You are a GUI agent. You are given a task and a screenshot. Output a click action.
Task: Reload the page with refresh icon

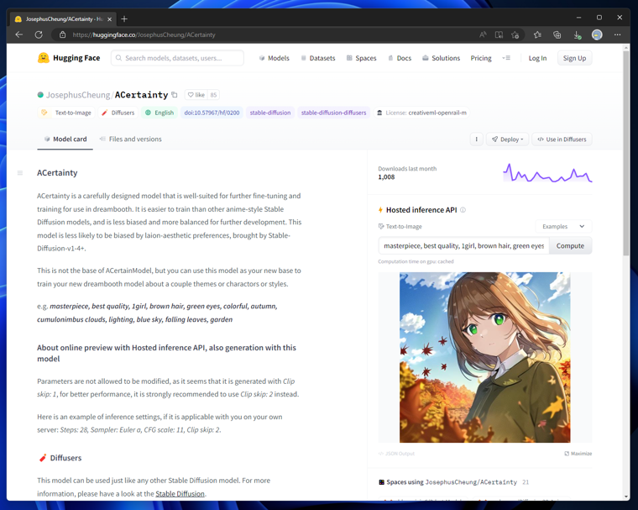pos(39,34)
